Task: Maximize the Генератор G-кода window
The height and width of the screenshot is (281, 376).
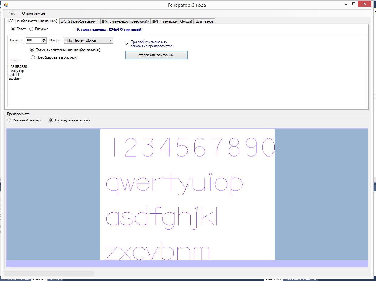Action: pyautogui.click(x=353, y=4)
